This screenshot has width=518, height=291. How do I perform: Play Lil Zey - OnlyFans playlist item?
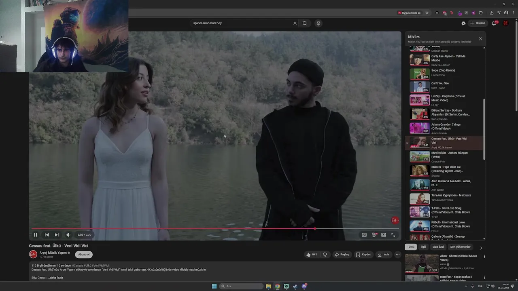click(x=444, y=100)
